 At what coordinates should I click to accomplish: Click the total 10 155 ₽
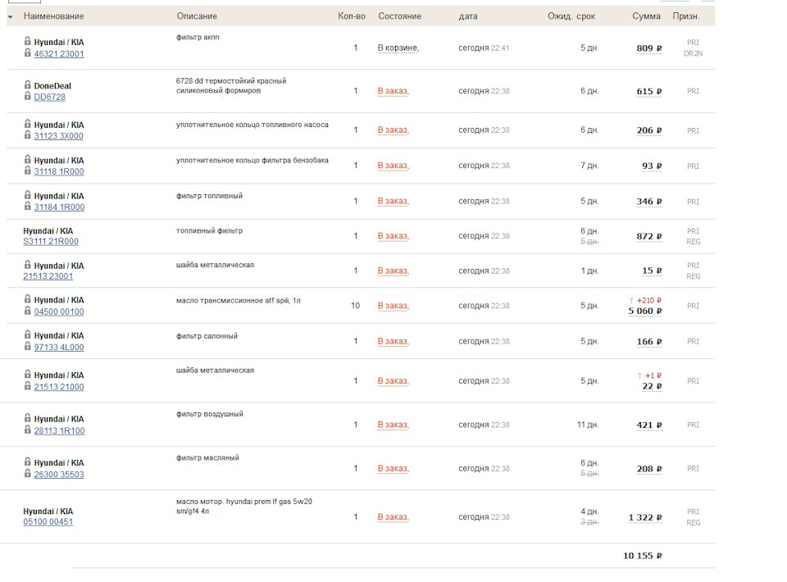(643, 556)
